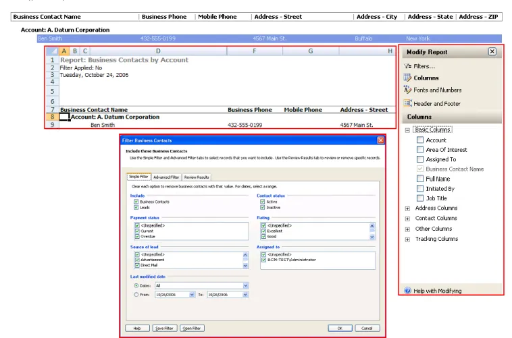Click the spreadsheet cell '432-555-0199'
The height and width of the screenshot is (338, 512).
245,125
